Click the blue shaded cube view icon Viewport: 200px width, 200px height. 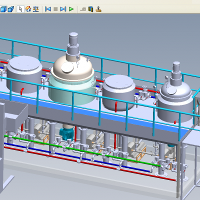tap(3, 9)
